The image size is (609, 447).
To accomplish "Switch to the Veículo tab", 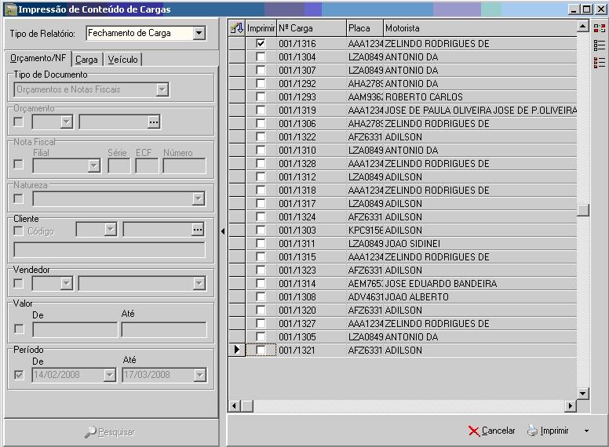I will pyautogui.click(x=122, y=60).
